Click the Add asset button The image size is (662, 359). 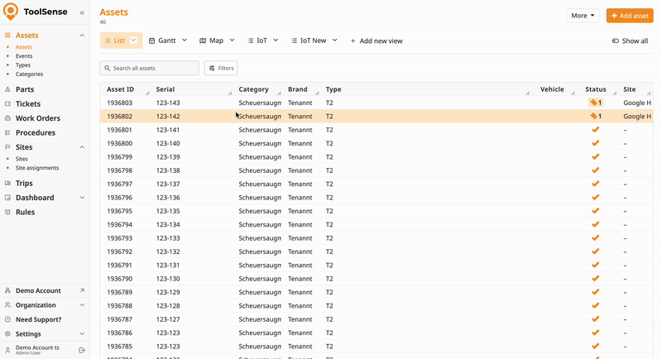point(629,16)
